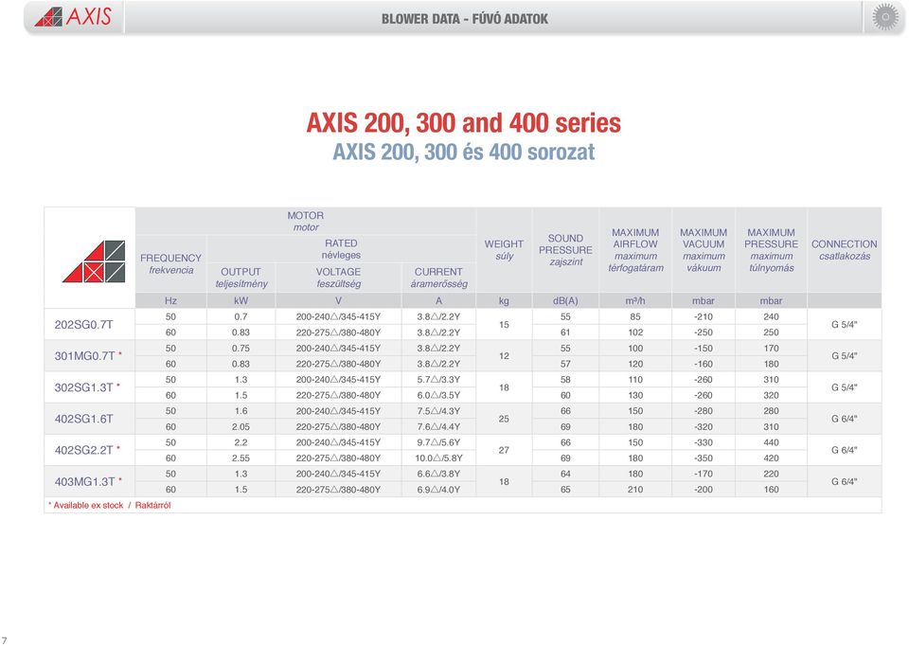Image resolution: width=909 pixels, height=646 pixels.
Task: Click the mbar unit under MAXIMUM PRESSURE
Action: [x=771, y=300]
